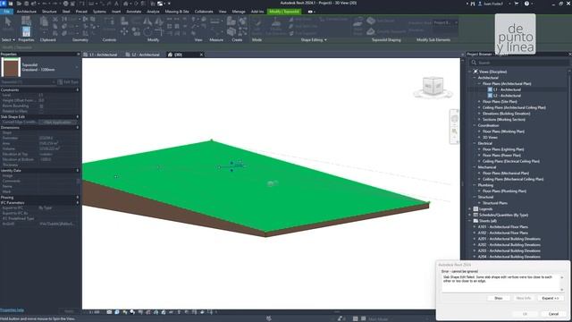Image resolution: width=572 pixels, height=322 pixels.
Task: Click the Simplify Toposolid icon
Action: tap(371, 31)
